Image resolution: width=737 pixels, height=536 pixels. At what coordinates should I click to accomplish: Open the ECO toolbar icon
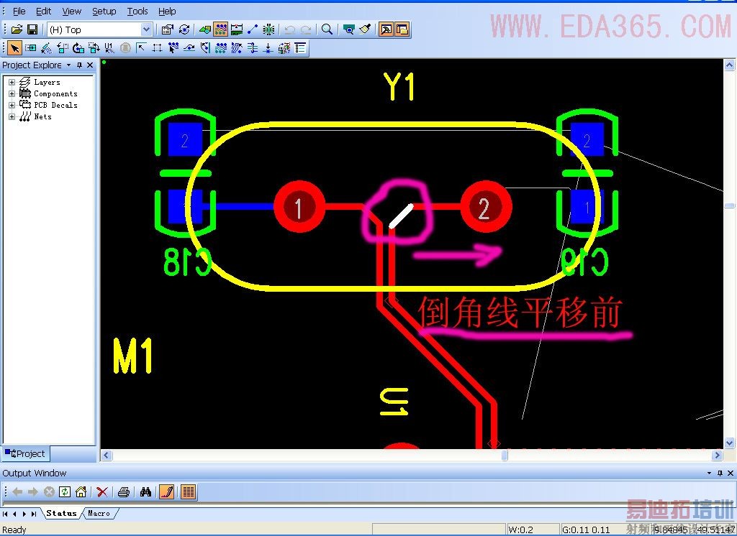point(253,29)
